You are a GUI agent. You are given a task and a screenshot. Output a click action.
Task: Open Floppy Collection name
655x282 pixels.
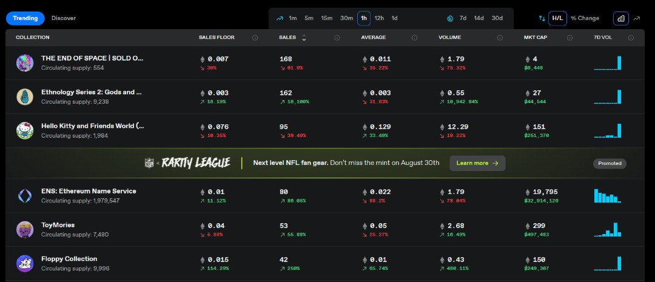click(x=69, y=259)
